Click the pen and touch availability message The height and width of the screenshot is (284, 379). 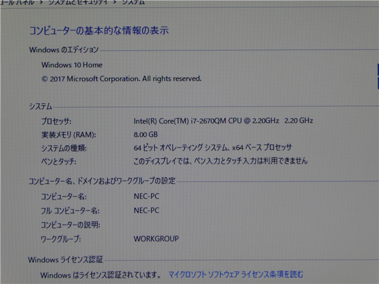(221, 161)
